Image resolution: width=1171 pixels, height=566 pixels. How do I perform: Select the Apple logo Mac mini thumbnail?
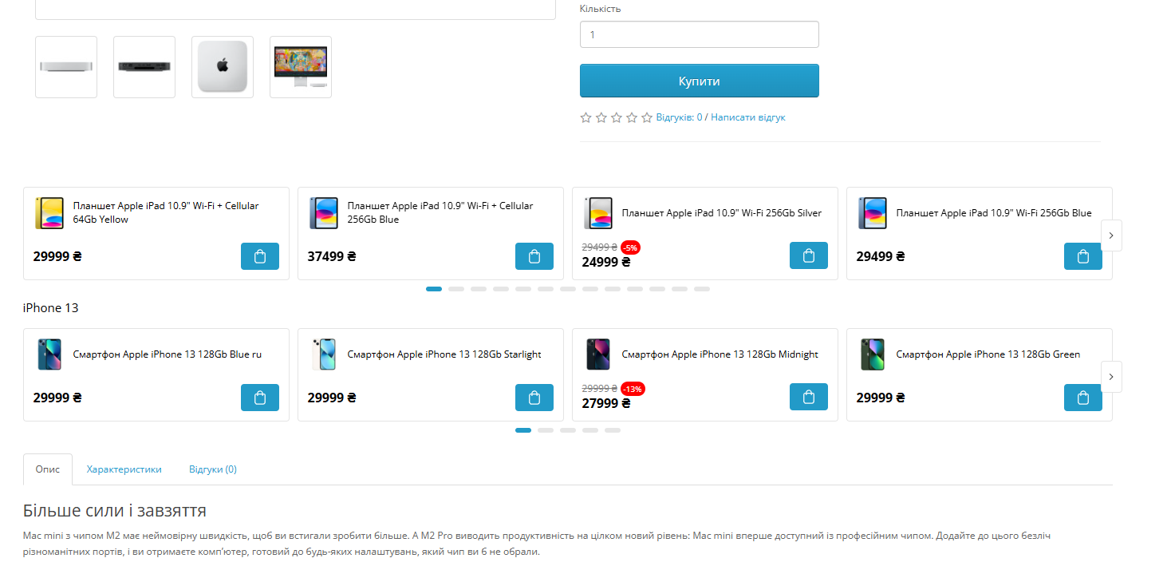click(x=223, y=67)
